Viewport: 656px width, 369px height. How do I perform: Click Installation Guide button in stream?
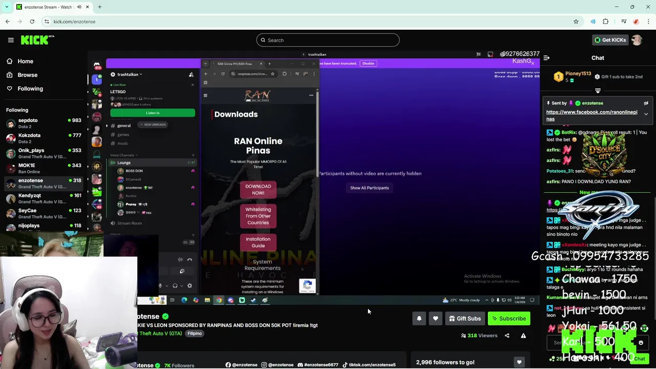click(258, 242)
